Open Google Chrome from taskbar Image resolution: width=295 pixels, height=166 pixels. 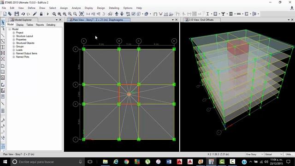[126, 162]
